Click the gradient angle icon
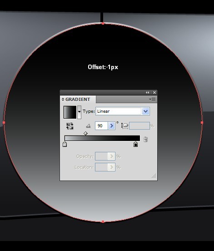The height and width of the screenshot is (251, 214). [88, 126]
